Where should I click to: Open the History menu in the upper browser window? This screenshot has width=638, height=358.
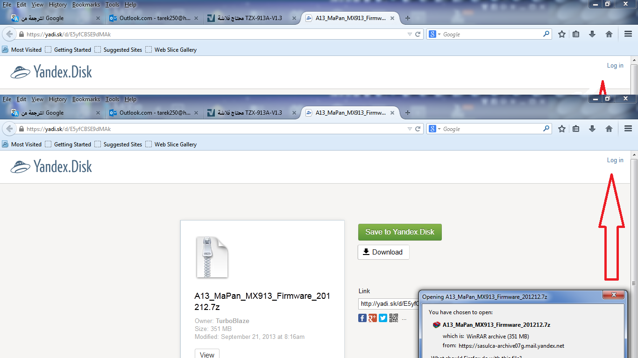[x=57, y=5]
